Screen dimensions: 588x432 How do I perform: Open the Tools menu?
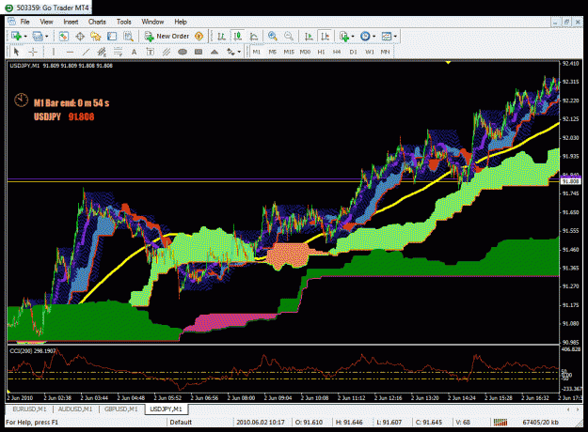pyautogui.click(x=124, y=22)
